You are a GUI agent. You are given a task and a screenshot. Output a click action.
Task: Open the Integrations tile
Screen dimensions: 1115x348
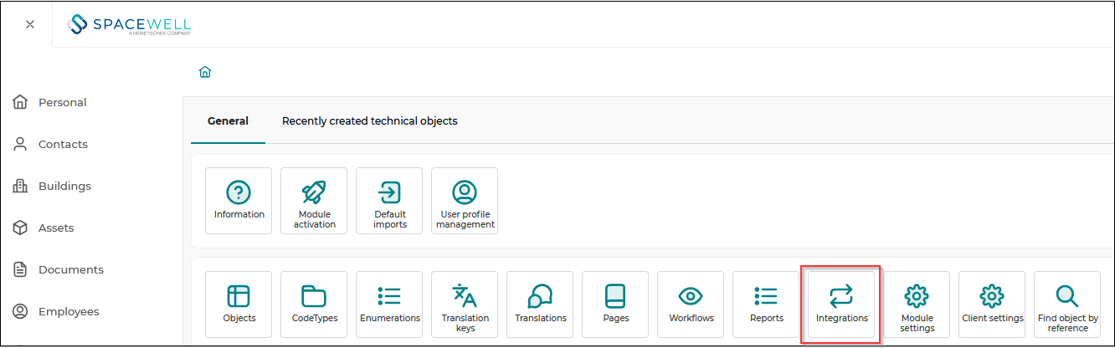point(841,304)
